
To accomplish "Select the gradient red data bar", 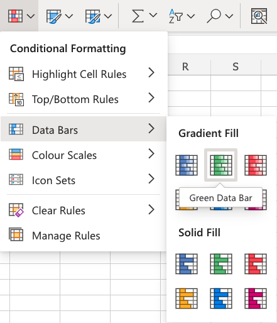I will coord(256,165).
